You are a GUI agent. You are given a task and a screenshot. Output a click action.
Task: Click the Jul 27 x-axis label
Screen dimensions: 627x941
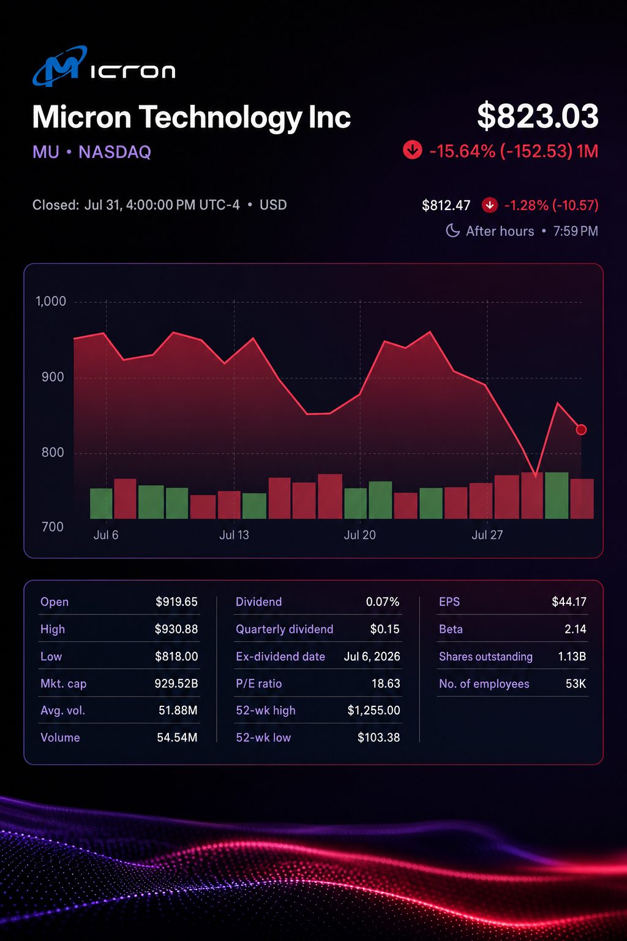487,535
